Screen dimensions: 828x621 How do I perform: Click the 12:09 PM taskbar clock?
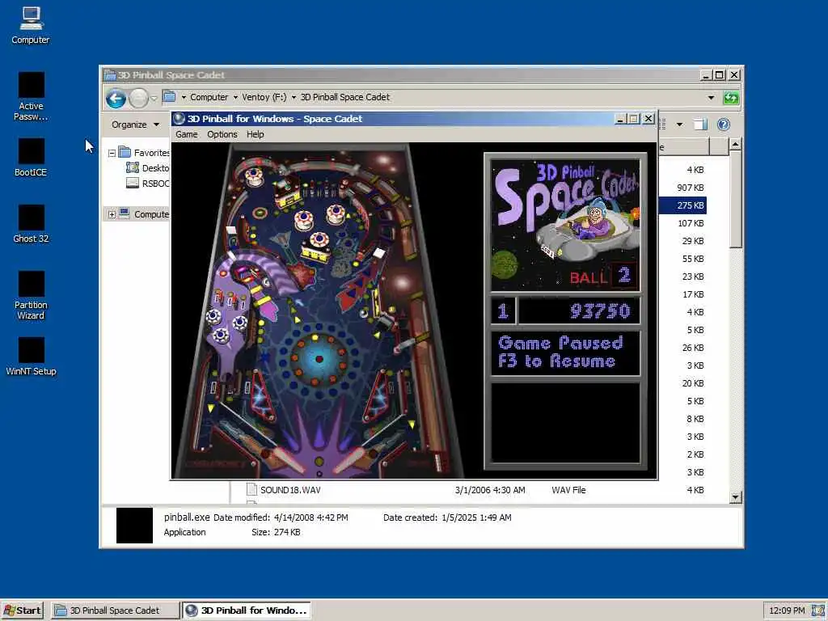pyautogui.click(x=787, y=610)
